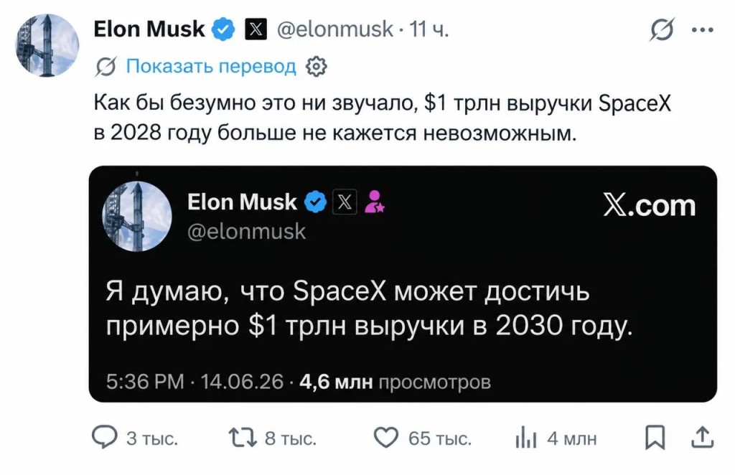Click the blue verified badge in header
The width and height of the screenshot is (735, 475).
(223, 29)
